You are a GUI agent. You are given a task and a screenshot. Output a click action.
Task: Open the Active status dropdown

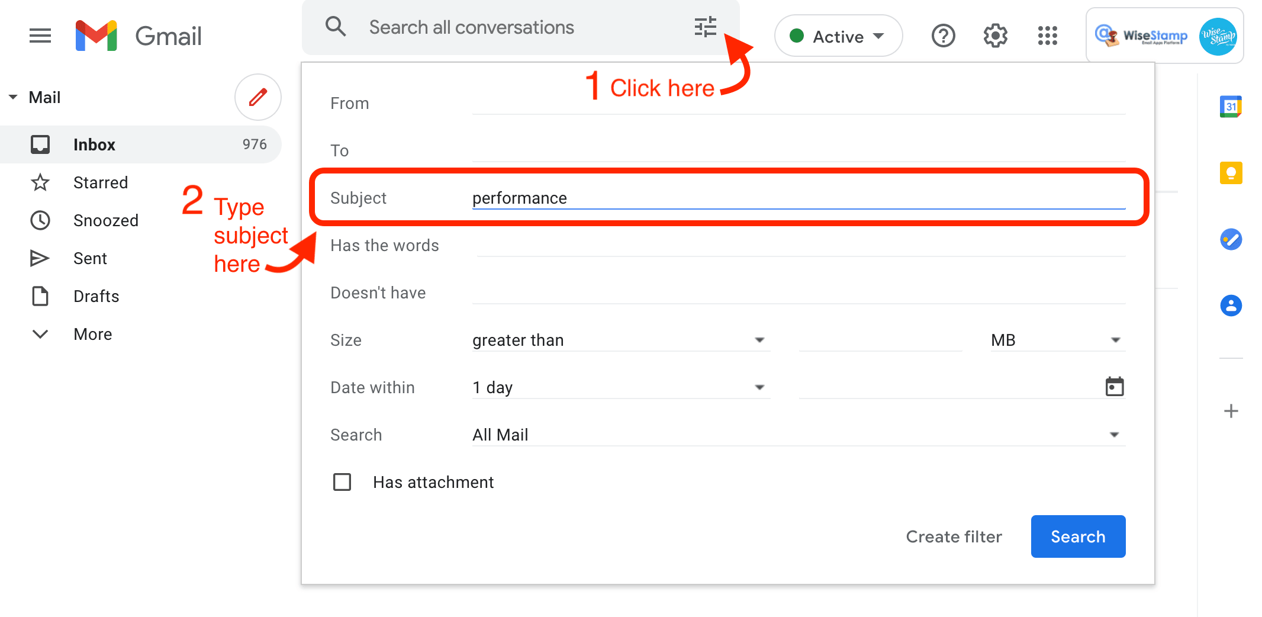pyautogui.click(x=838, y=36)
